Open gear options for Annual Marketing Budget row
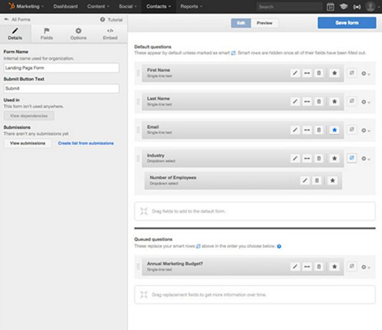The height and width of the screenshot is (330, 382). pyautogui.click(x=365, y=268)
